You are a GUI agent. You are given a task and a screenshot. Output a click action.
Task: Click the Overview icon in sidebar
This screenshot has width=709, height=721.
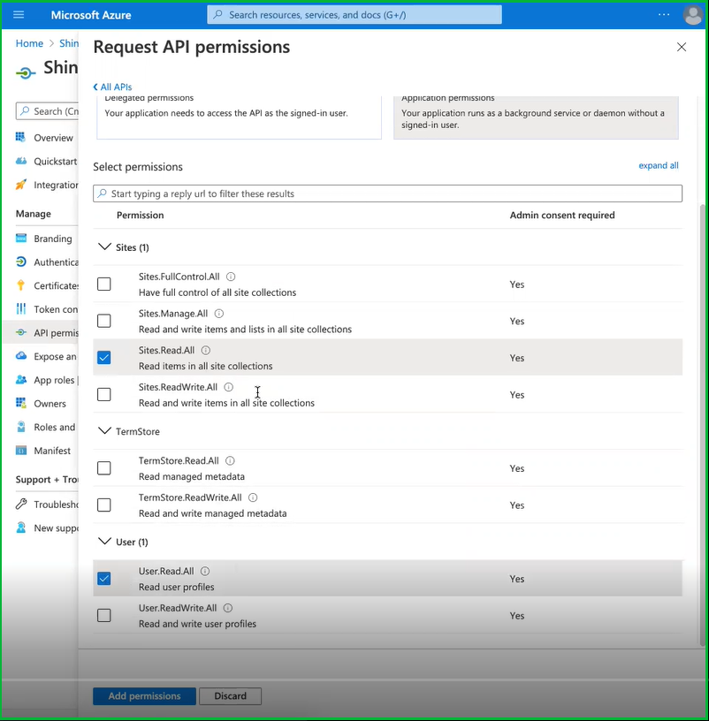pyautogui.click(x=21, y=138)
